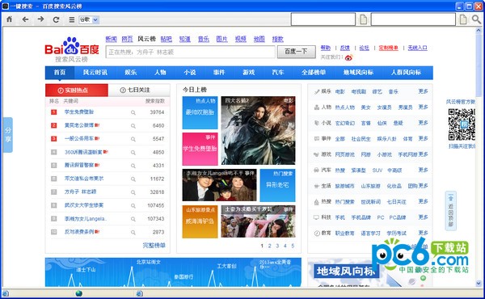The width and height of the screenshot is (485, 299).
Task: Open the 图片 link above search box
Action: [x=221, y=39]
